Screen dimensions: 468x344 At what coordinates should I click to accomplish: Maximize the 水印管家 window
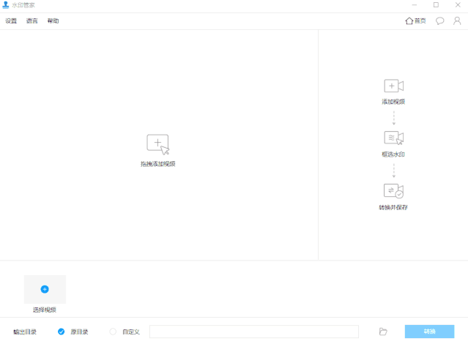tap(436, 5)
